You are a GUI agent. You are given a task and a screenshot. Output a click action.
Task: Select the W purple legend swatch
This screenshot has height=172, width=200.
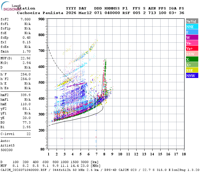tap(192, 38)
